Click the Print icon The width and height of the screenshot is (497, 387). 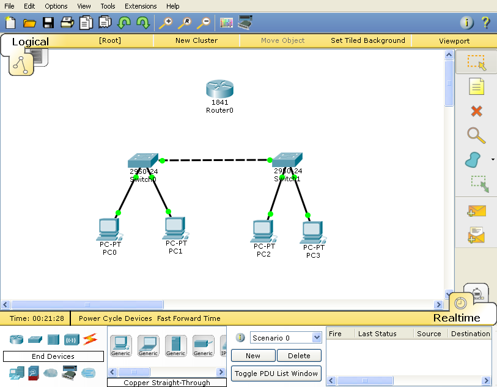(67, 23)
